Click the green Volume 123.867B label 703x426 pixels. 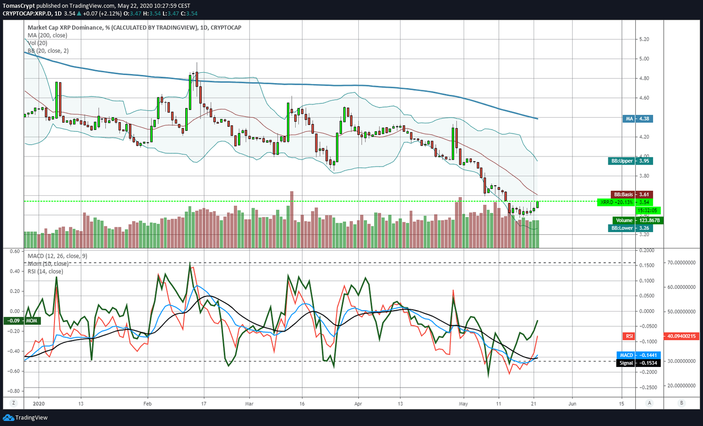pyautogui.click(x=638, y=221)
